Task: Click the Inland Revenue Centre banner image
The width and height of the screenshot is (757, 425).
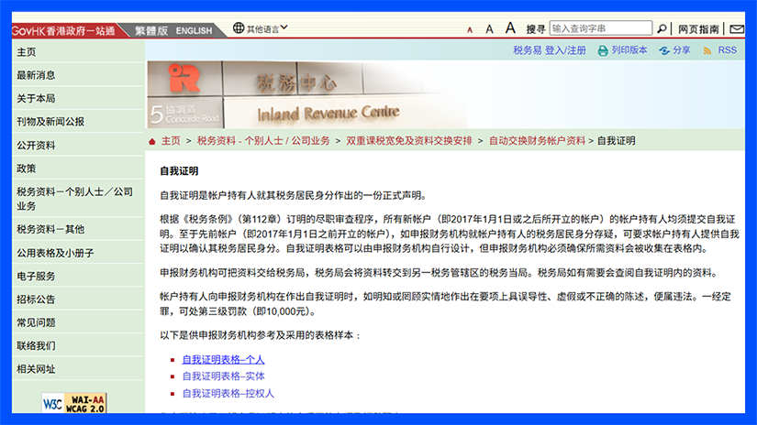Action: point(307,94)
